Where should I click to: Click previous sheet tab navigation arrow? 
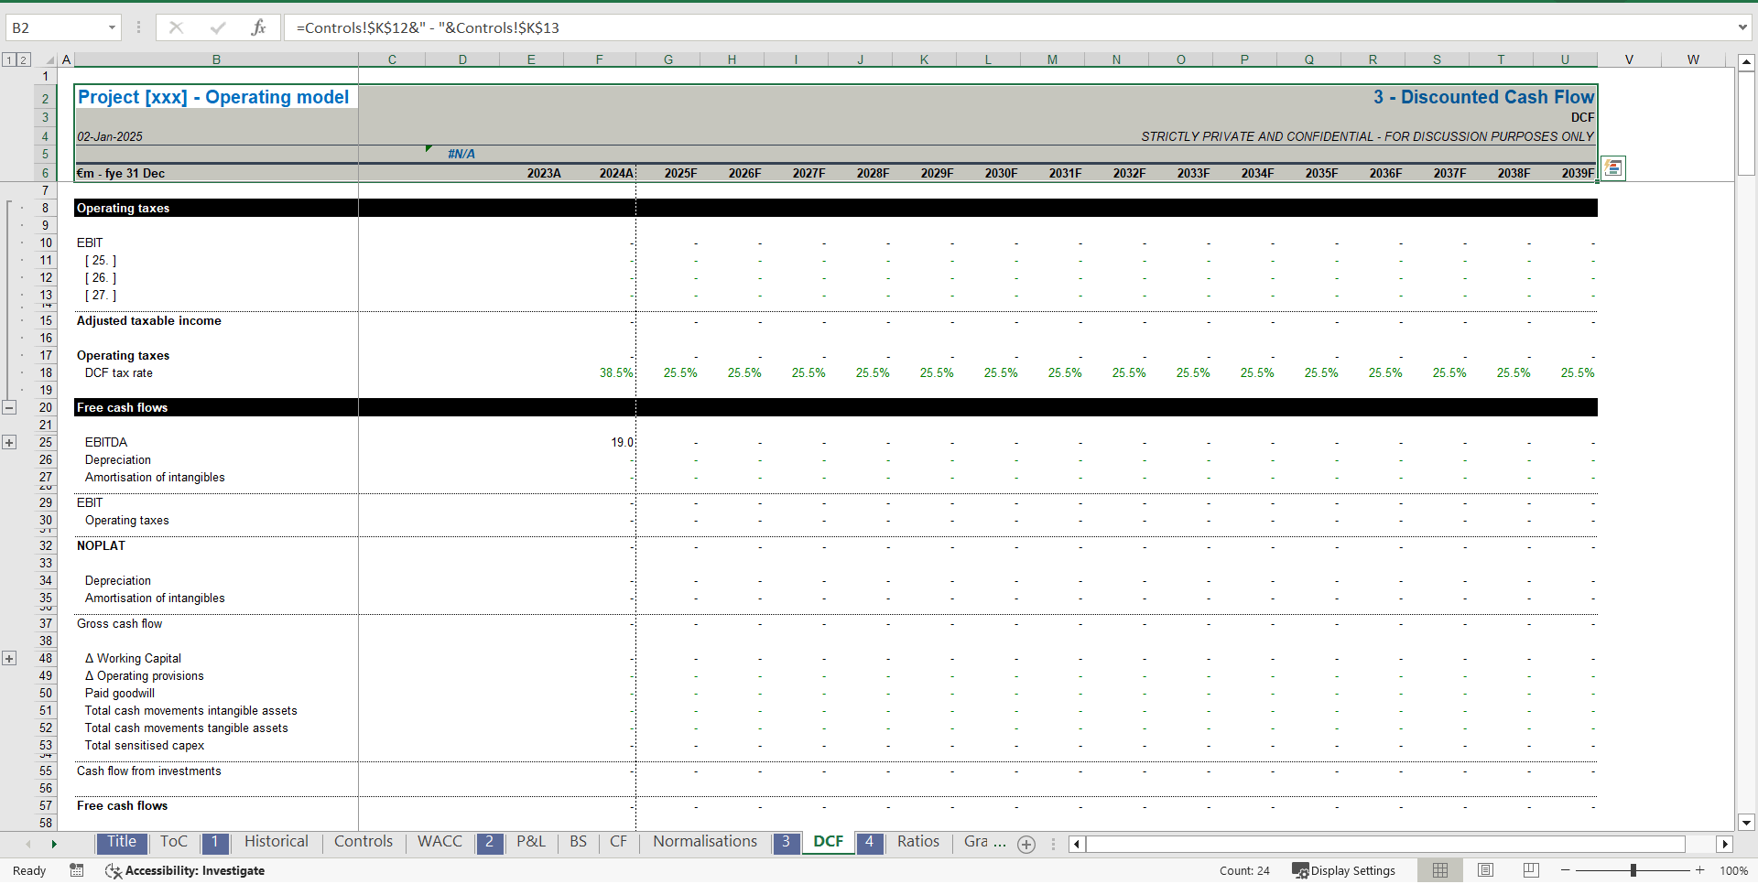[28, 844]
